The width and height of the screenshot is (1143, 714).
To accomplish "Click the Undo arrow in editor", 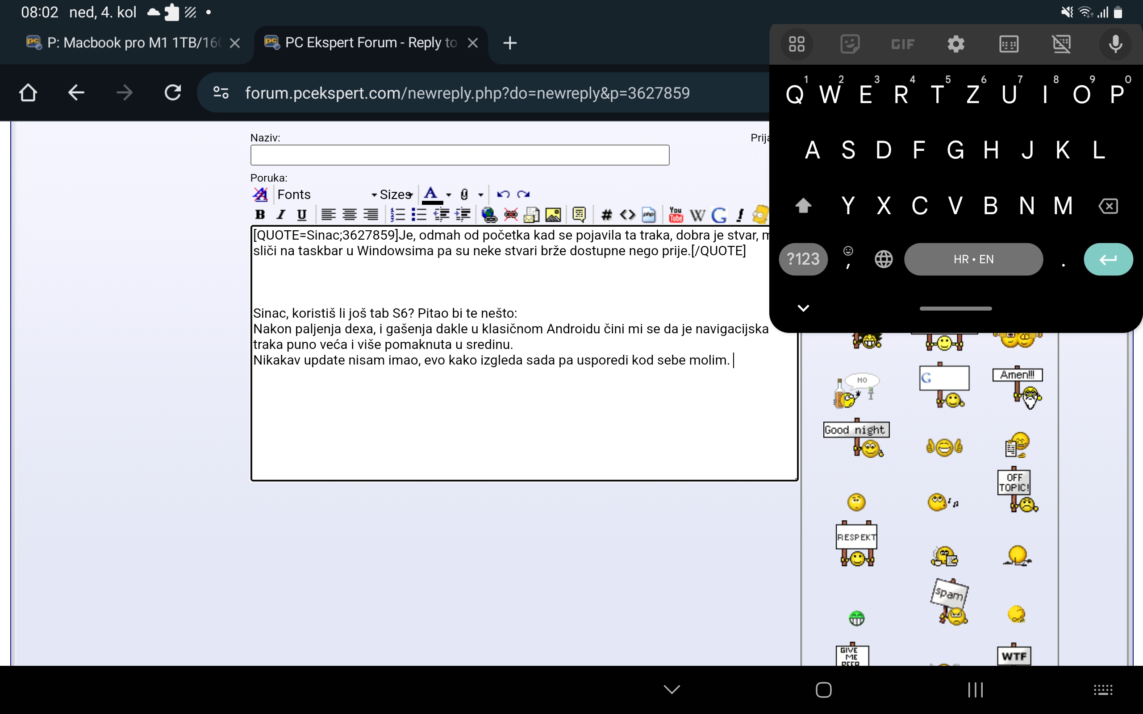I will point(503,195).
